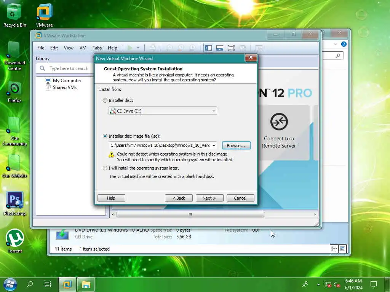Click the take snapshot toolbar icon

coord(169,48)
